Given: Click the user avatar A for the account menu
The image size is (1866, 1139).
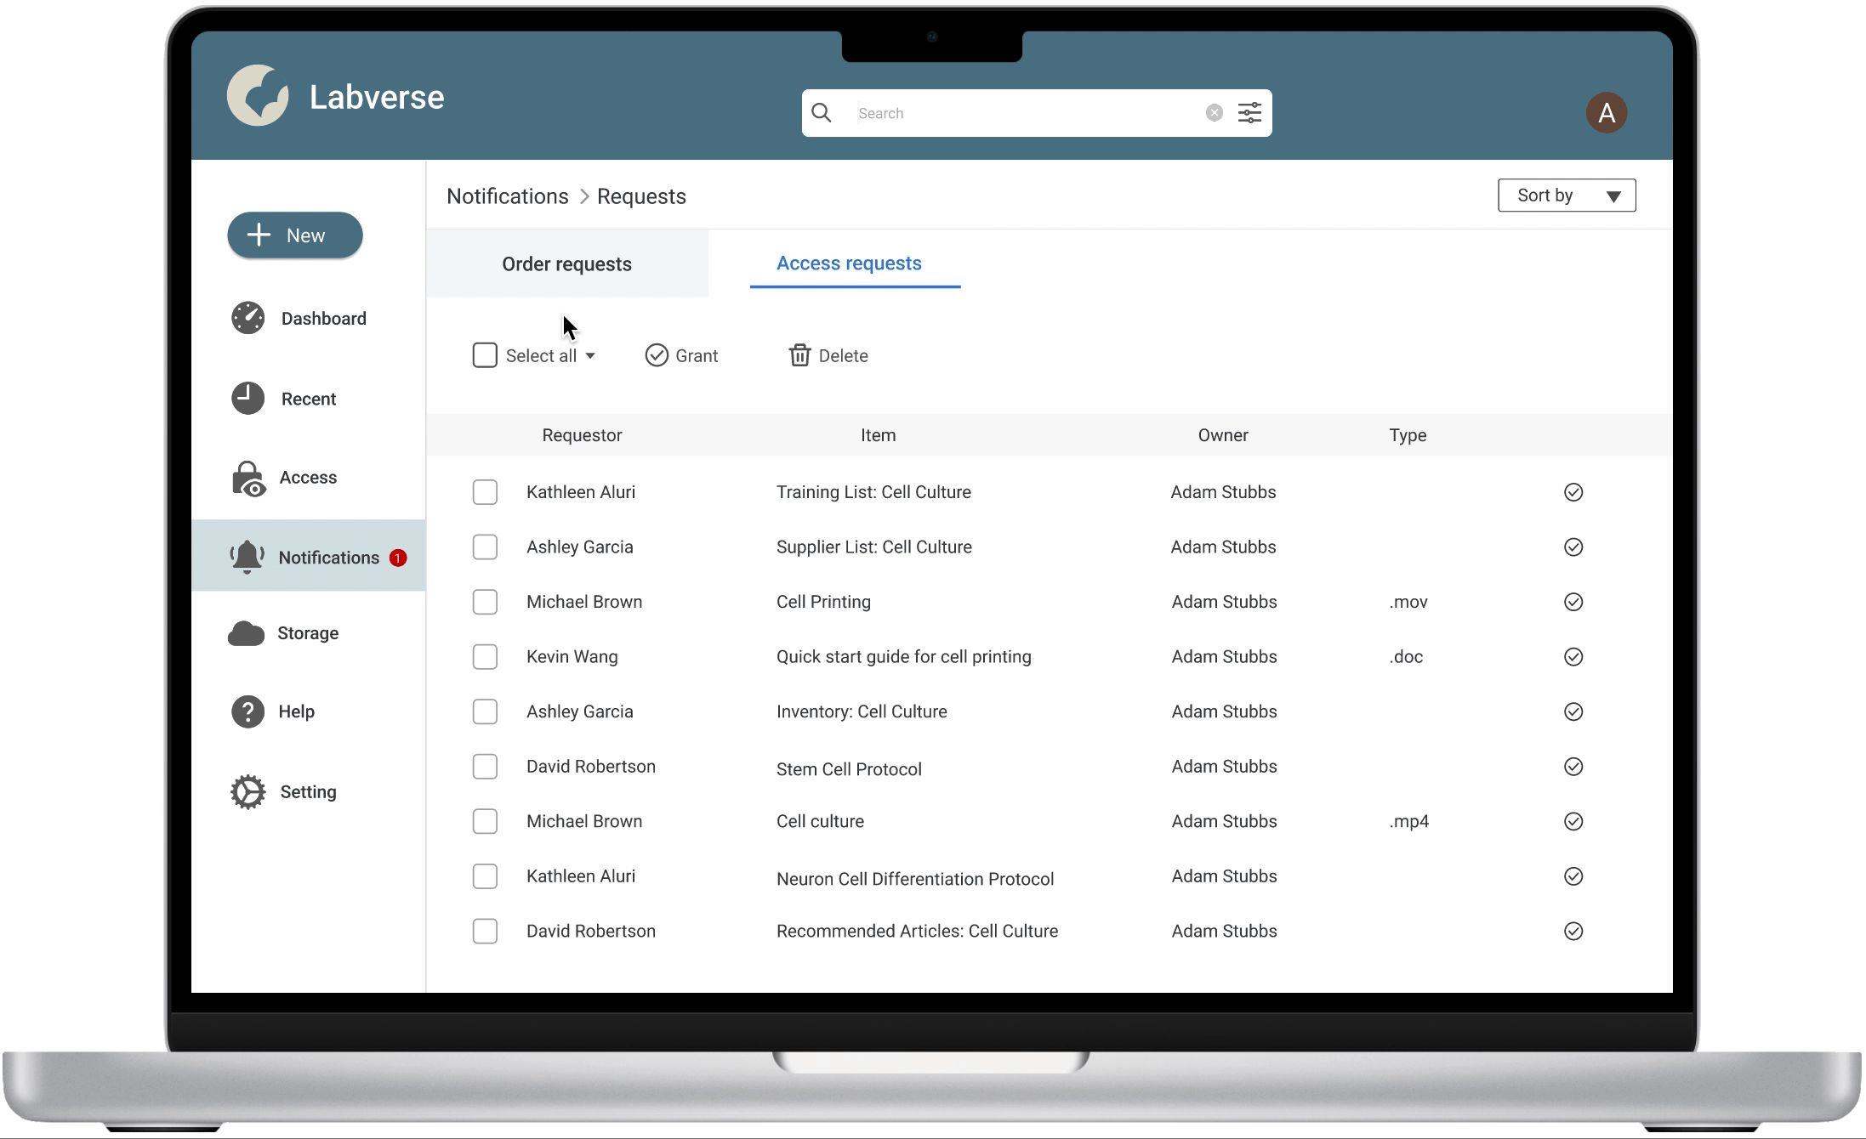Looking at the screenshot, I should [1606, 113].
